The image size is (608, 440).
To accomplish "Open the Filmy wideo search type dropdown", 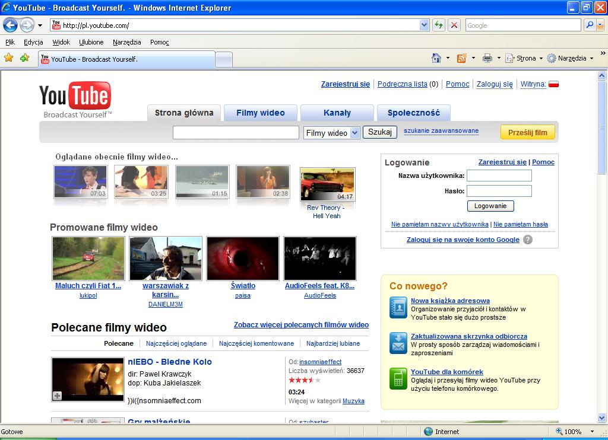I will click(332, 133).
